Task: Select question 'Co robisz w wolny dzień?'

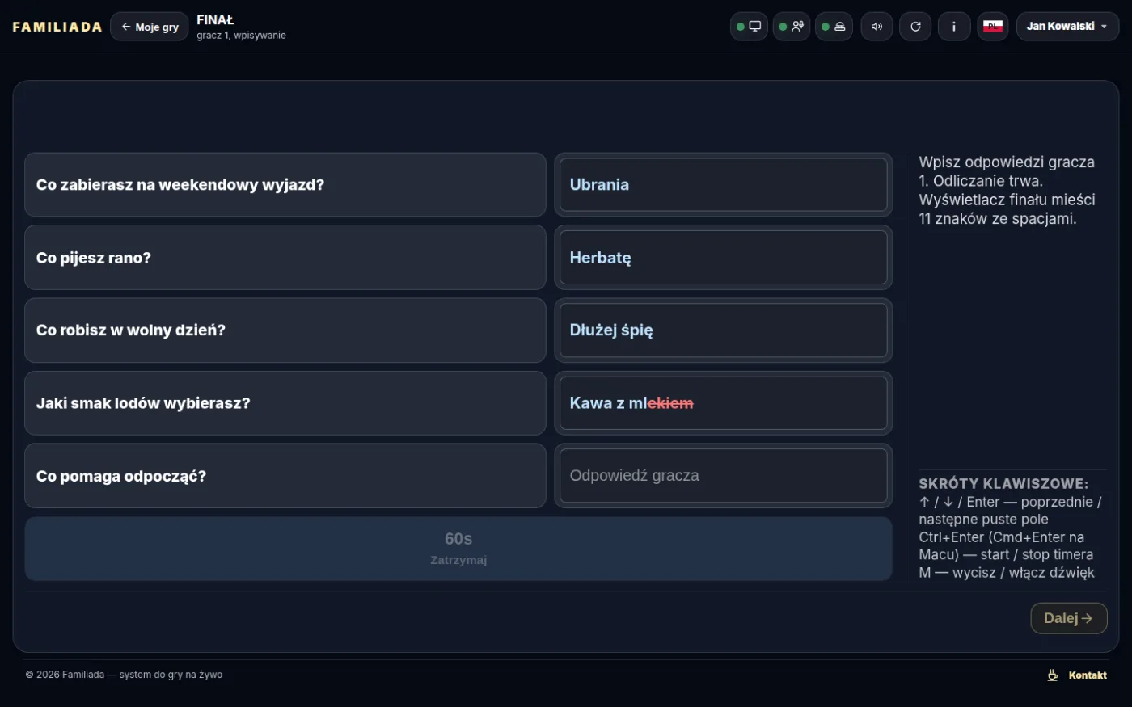Action: [285, 330]
